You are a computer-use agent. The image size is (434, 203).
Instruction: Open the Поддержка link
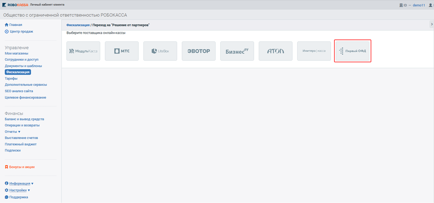[19, 197]
